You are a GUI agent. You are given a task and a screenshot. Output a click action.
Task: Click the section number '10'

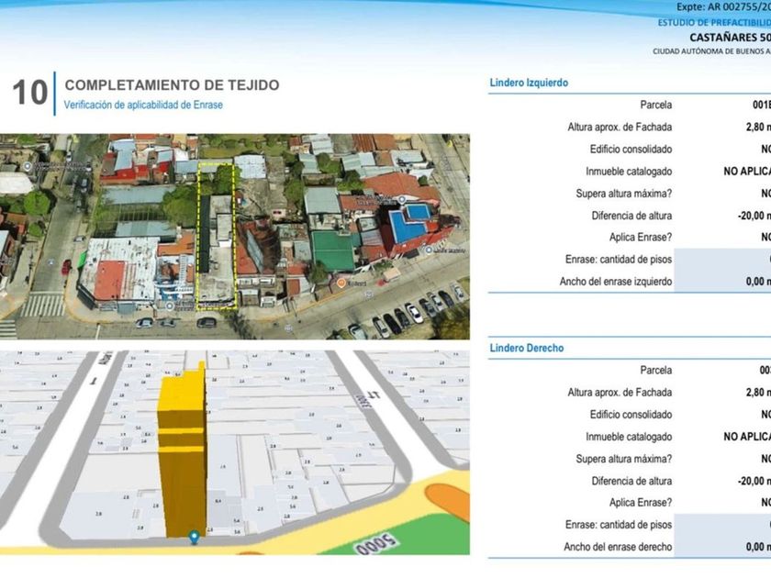click(30, 93)
